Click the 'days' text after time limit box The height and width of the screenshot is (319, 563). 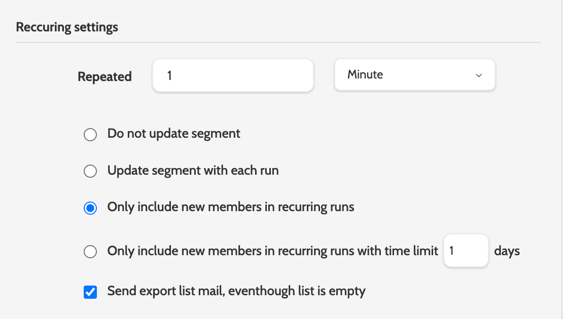(507, 251)
